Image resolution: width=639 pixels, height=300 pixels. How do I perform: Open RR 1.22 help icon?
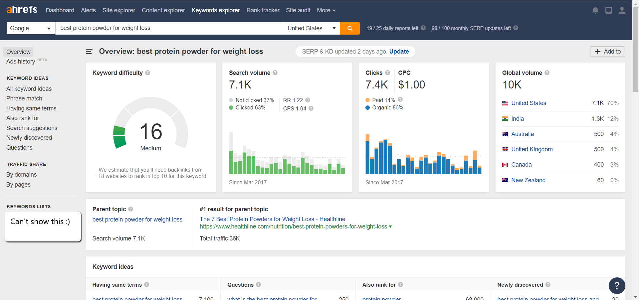click(308, 100)
